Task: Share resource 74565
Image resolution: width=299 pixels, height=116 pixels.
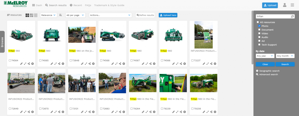Action: tap(59, 64)
